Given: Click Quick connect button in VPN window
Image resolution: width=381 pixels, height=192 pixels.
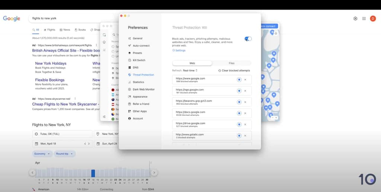Looking at the screenshot, I should click(x=269, y=26).
